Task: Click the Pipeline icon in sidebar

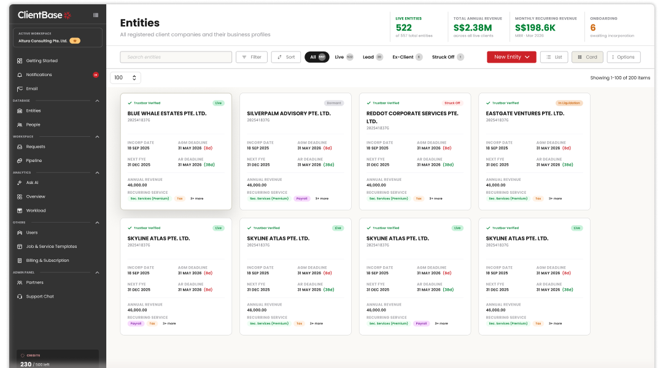Action: (20, 161)
